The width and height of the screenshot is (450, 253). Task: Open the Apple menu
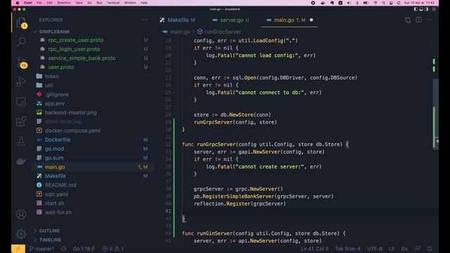(x=17, y=3)
